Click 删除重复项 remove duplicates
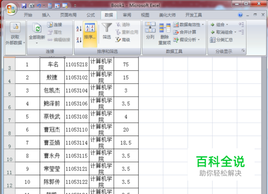 coord(165,34)
